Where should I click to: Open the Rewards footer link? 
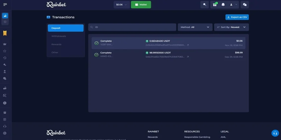pos(153,137)
